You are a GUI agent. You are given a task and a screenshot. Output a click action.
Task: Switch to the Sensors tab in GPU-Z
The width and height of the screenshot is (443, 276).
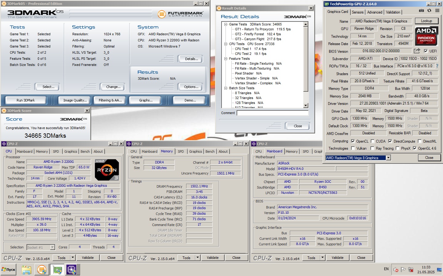click(357, 12)
